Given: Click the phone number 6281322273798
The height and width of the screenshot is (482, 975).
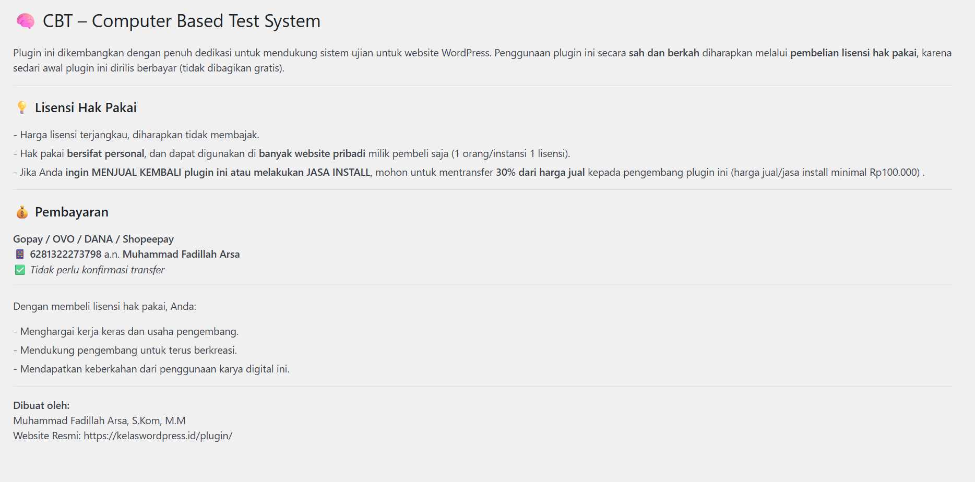Looking at the screenshot, I should click(66, 255).
